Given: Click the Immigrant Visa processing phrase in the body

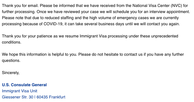Looking at the screenshot, I should click(x=104, y=36).
